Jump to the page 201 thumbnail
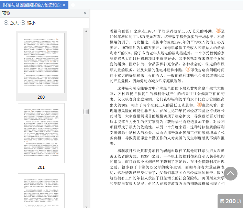This screenshot has width=243, height=208. coord(41,133)
